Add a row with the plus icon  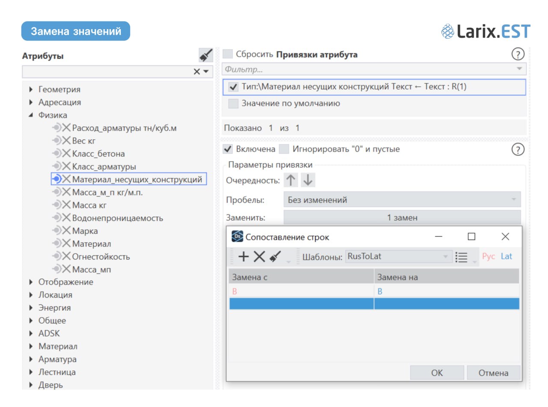(x=244, y=257)
